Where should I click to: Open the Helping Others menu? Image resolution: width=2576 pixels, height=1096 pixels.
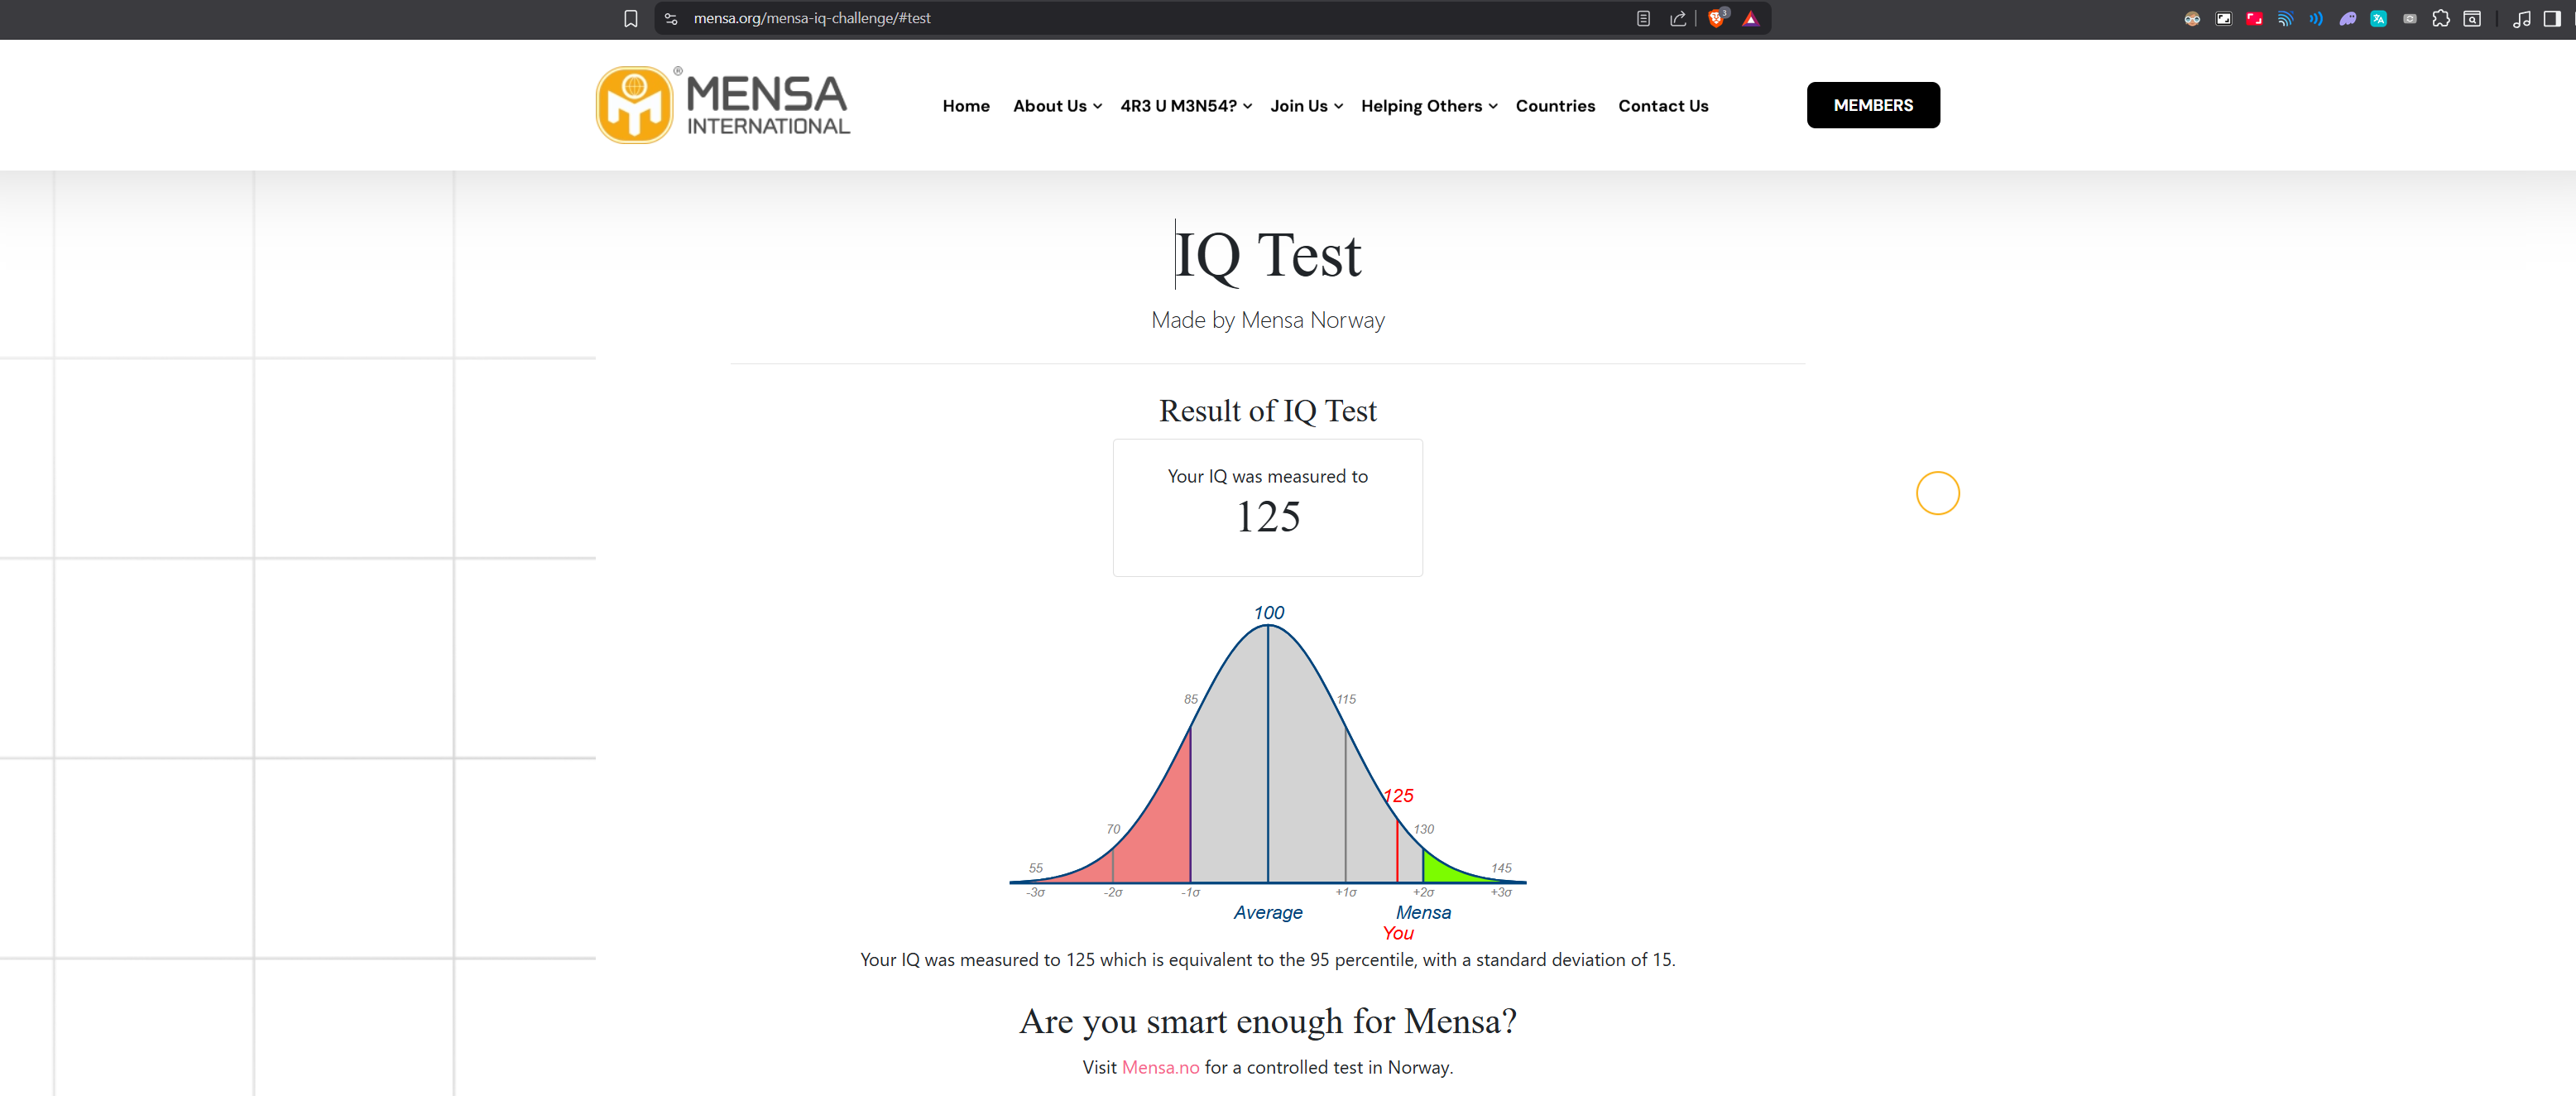pyautogui.click(x=1428, y=106)
